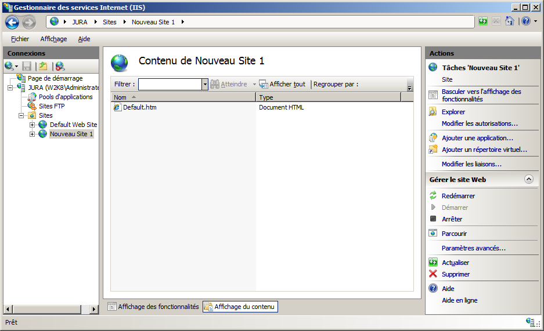This screenshot has width=544, height=331.
Task: Click the Back navigation arrow button
Action: tap(12, 22)
